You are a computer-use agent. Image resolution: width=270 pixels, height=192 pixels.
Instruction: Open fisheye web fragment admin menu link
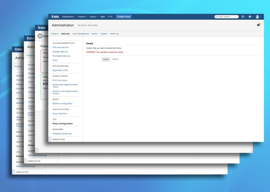tap(65, 86)
